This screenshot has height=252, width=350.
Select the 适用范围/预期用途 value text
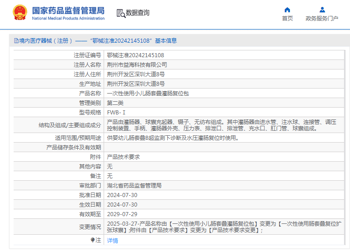click(173, 138)
